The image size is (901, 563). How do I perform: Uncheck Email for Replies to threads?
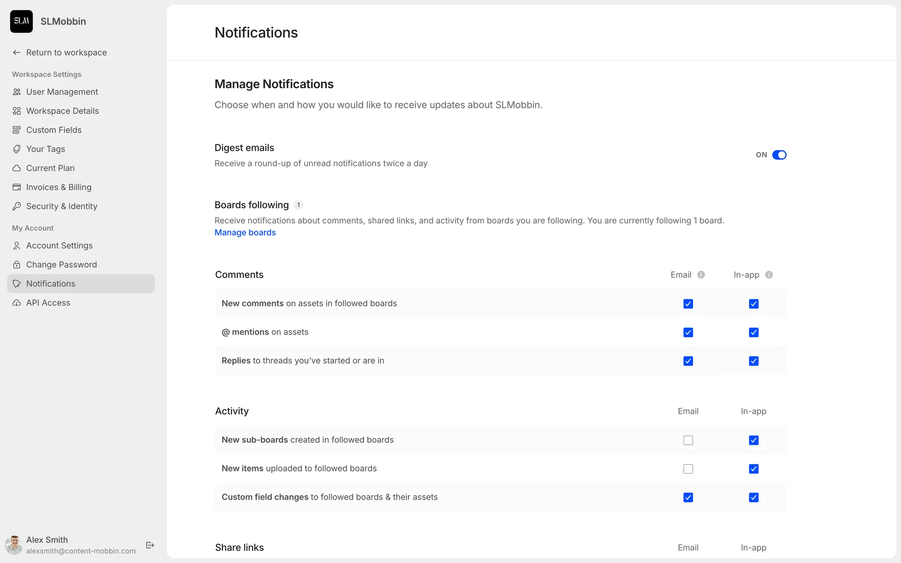point(688,361)
